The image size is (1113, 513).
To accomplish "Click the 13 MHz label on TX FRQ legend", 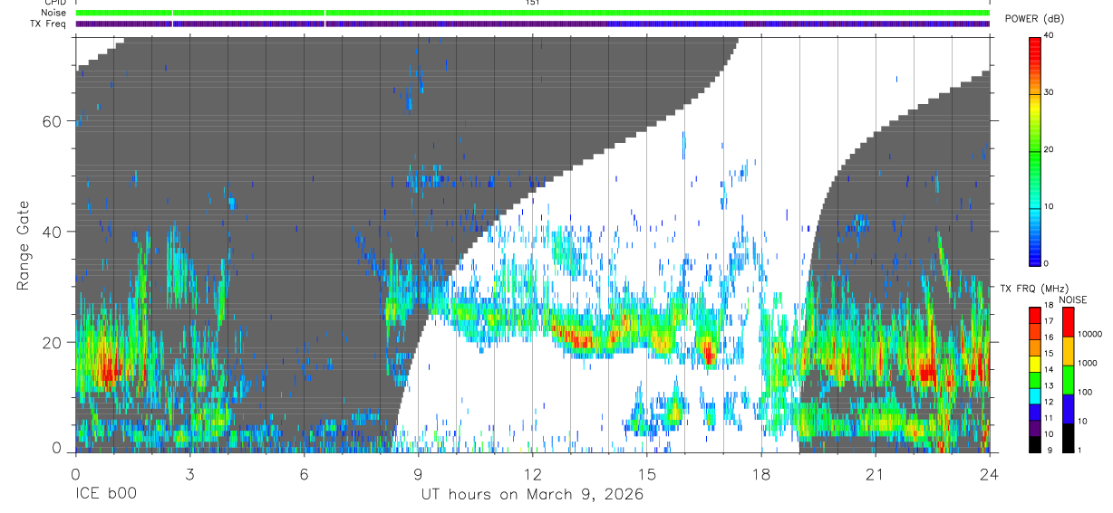I will 1049,385.
